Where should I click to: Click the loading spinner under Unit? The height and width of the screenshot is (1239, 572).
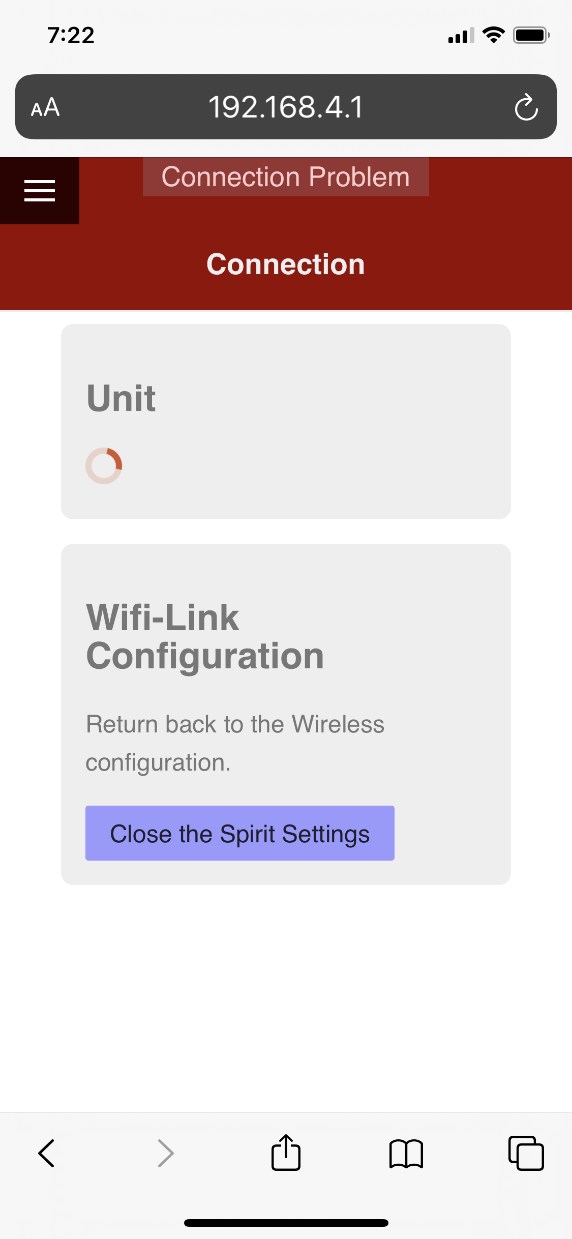104,465
